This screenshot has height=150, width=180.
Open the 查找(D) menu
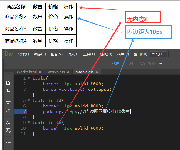click(x=106, y=54)
